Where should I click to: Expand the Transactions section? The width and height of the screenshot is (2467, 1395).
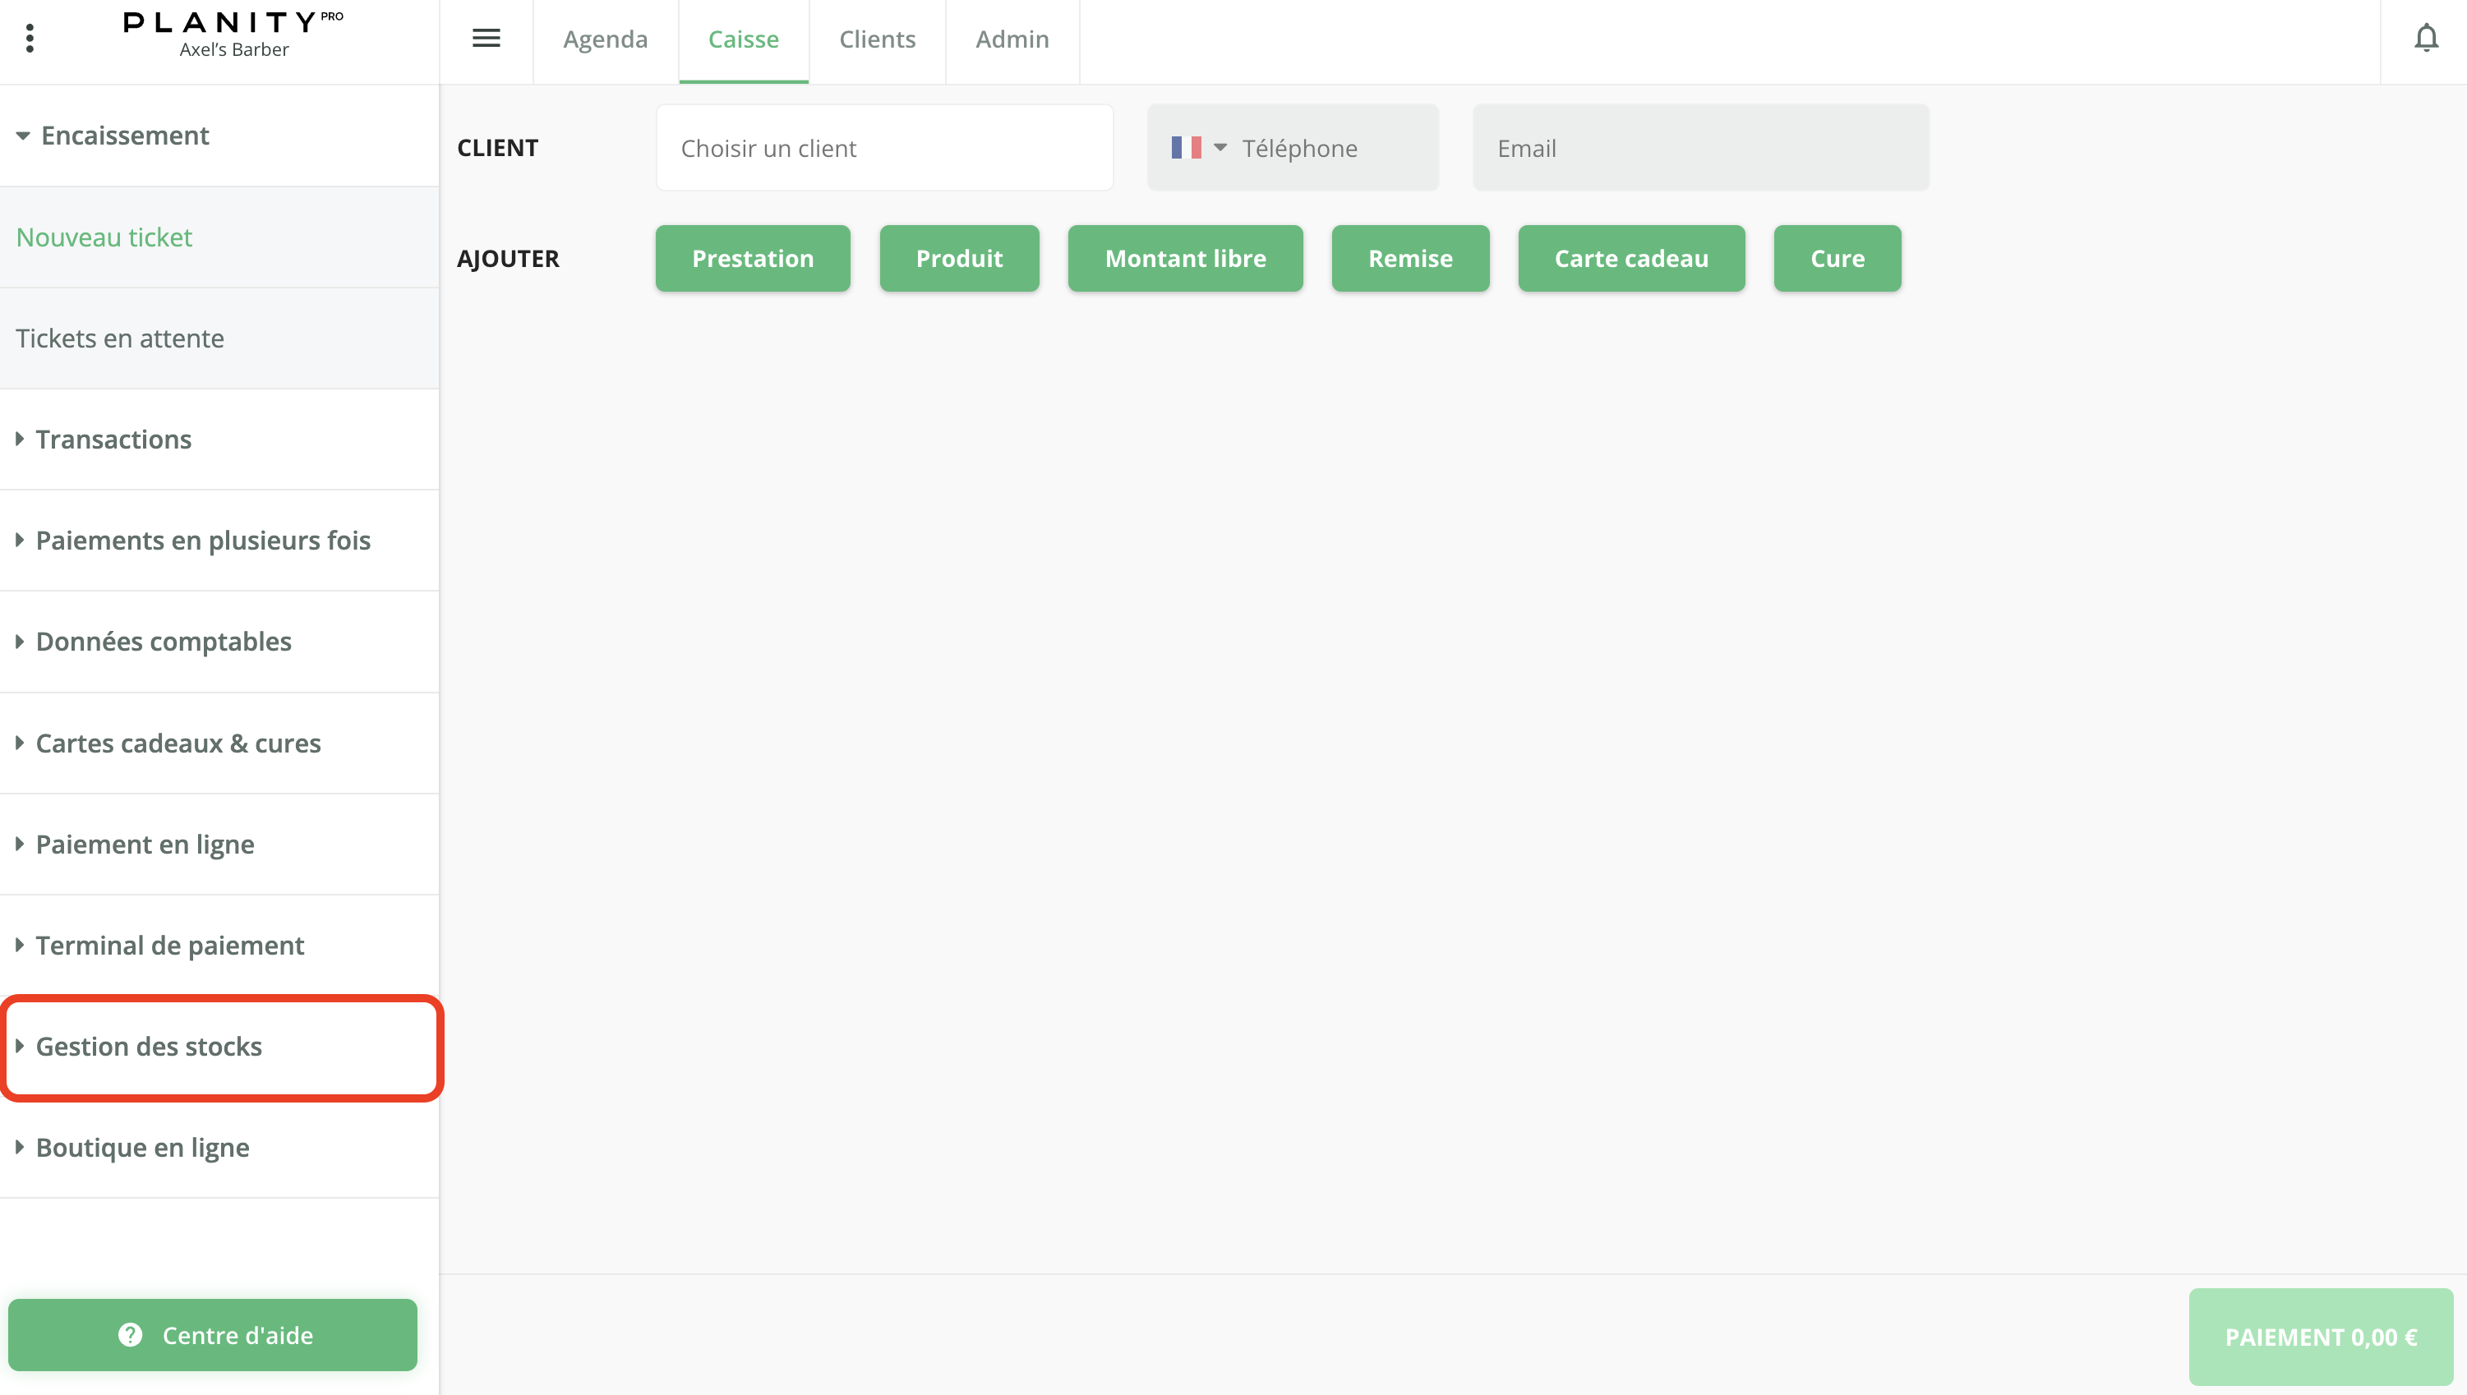[113, 439]
